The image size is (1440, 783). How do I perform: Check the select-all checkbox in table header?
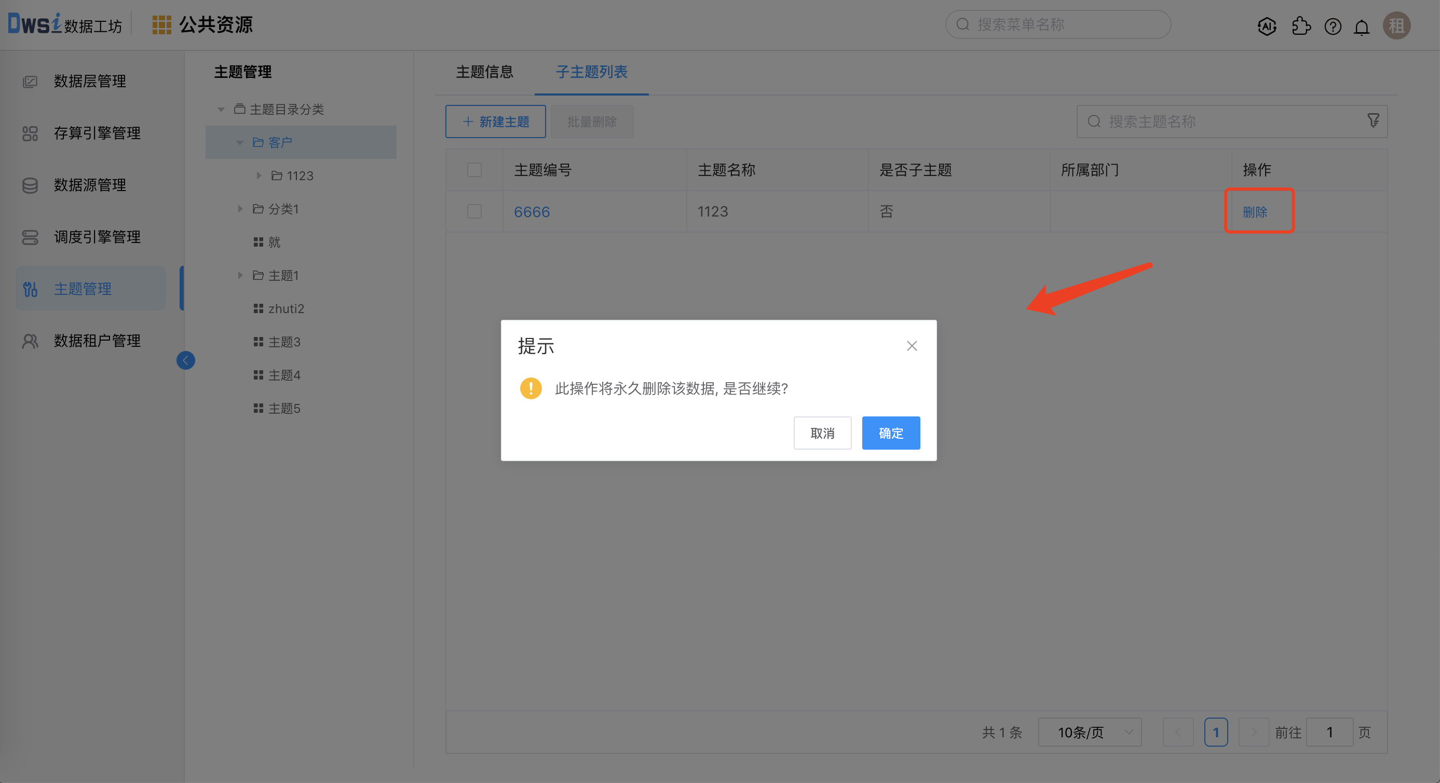point(474,169)
